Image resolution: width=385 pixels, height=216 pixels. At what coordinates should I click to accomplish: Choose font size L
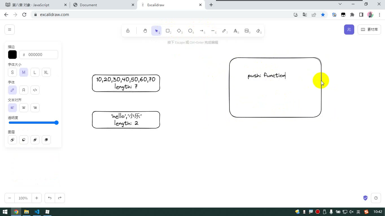click(35, 72)
